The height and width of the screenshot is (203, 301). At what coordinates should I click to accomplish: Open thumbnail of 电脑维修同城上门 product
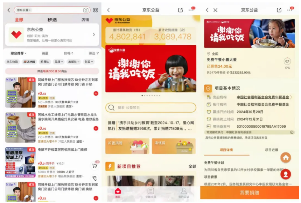tap(20, 162)
